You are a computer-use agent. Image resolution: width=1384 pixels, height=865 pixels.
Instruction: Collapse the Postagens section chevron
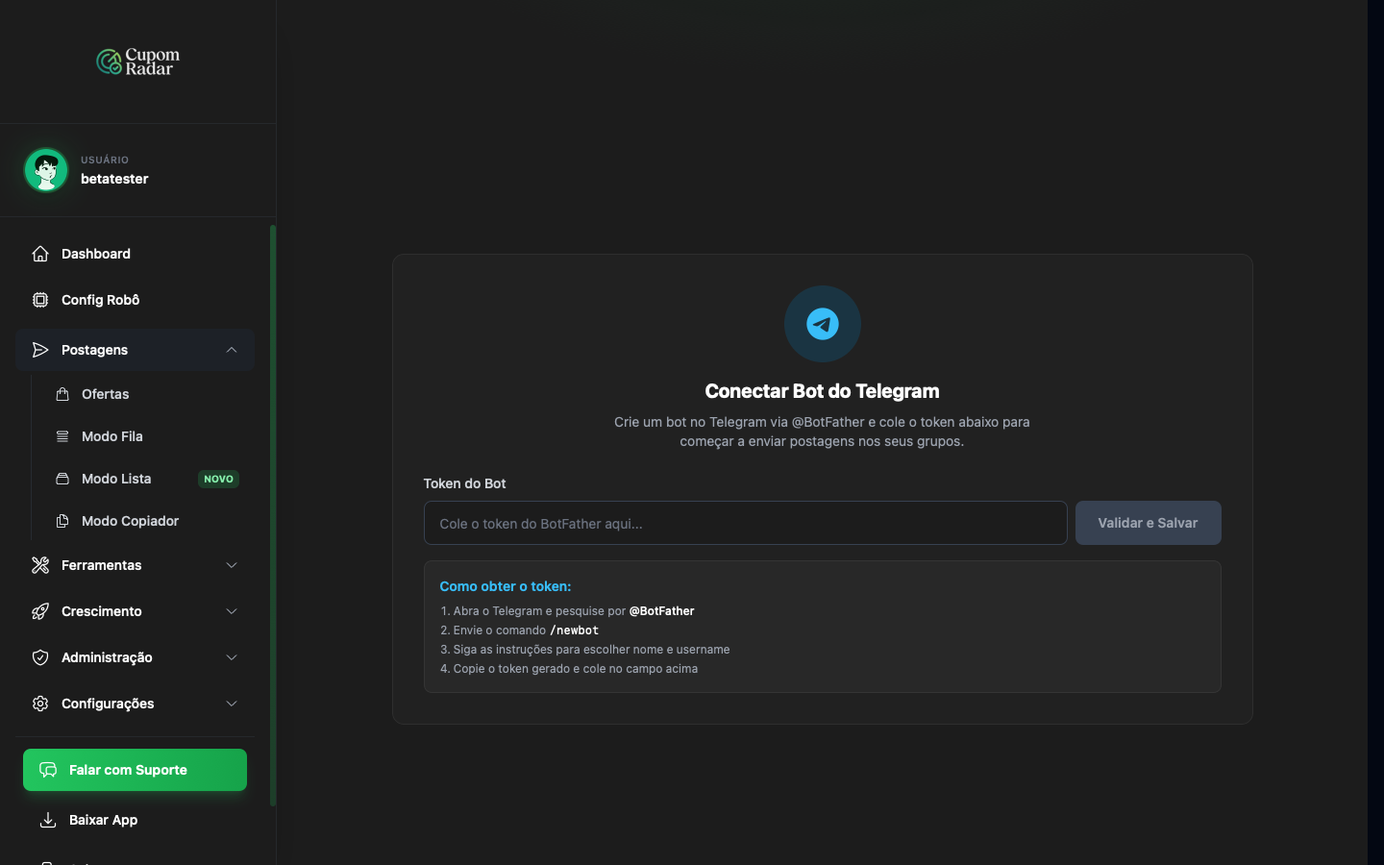(232, 350)
